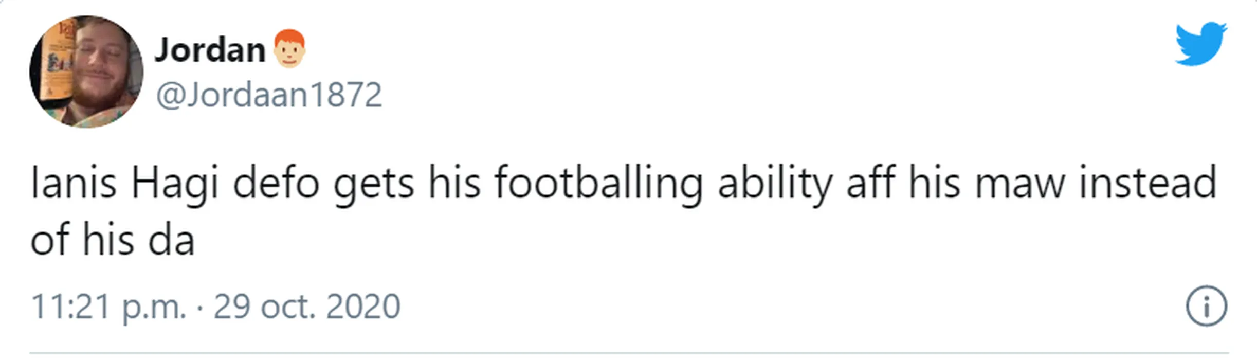Click the 11:21 p.m. time in the timestamp

tap(108, 307)
